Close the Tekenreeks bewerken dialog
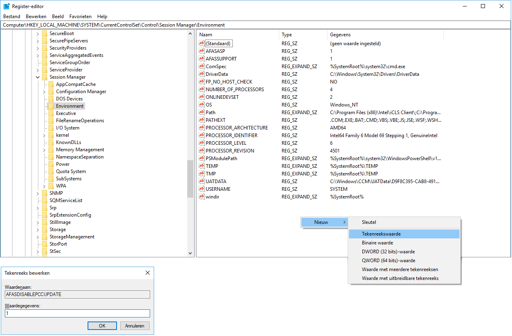 point(147,273)
